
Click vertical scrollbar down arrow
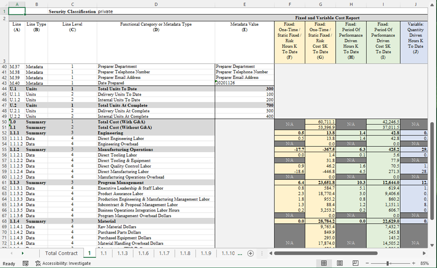(x=432, y=245)
